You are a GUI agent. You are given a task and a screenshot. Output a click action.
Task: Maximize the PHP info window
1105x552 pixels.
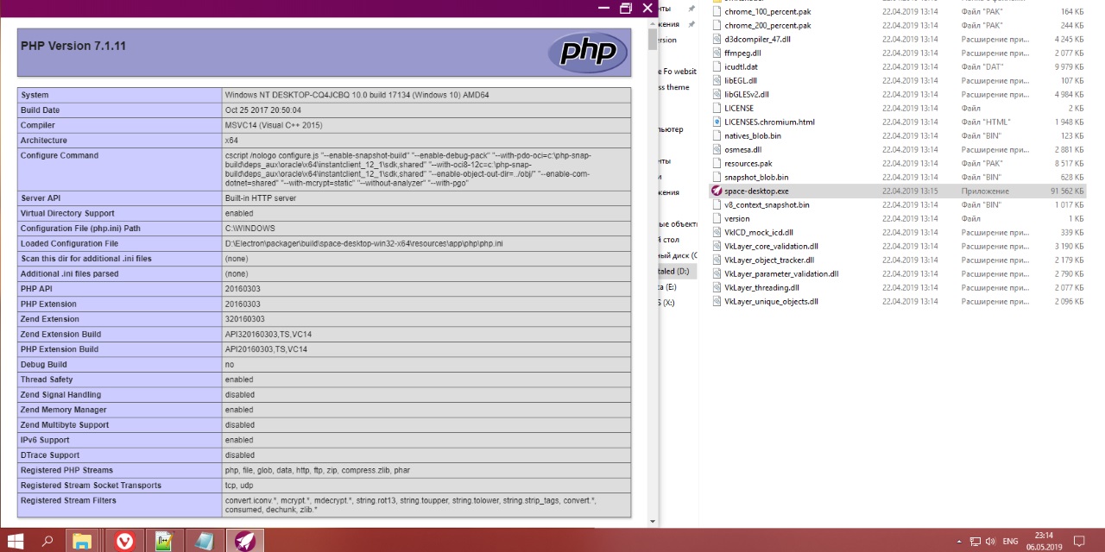[626, 8]
